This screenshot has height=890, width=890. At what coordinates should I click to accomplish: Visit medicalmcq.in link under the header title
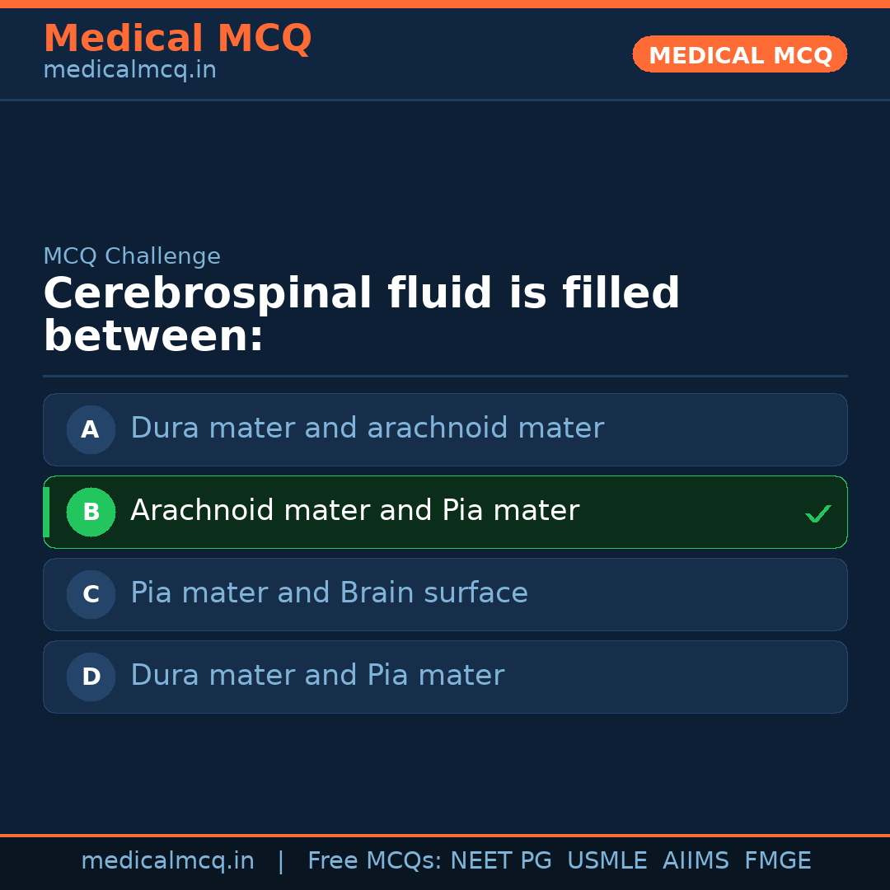click(x=129, y=71)
